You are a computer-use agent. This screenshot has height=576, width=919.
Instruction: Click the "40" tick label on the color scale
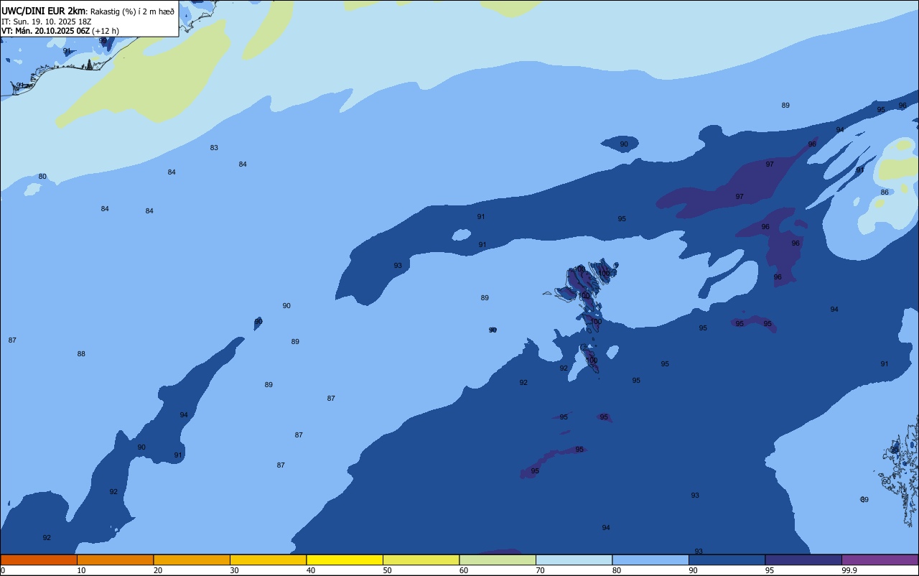[x=311, y=570]
